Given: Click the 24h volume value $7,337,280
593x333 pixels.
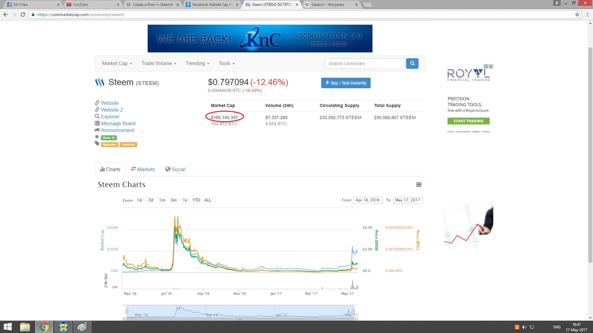Looking at the screenshot, I should pos(276,117).
